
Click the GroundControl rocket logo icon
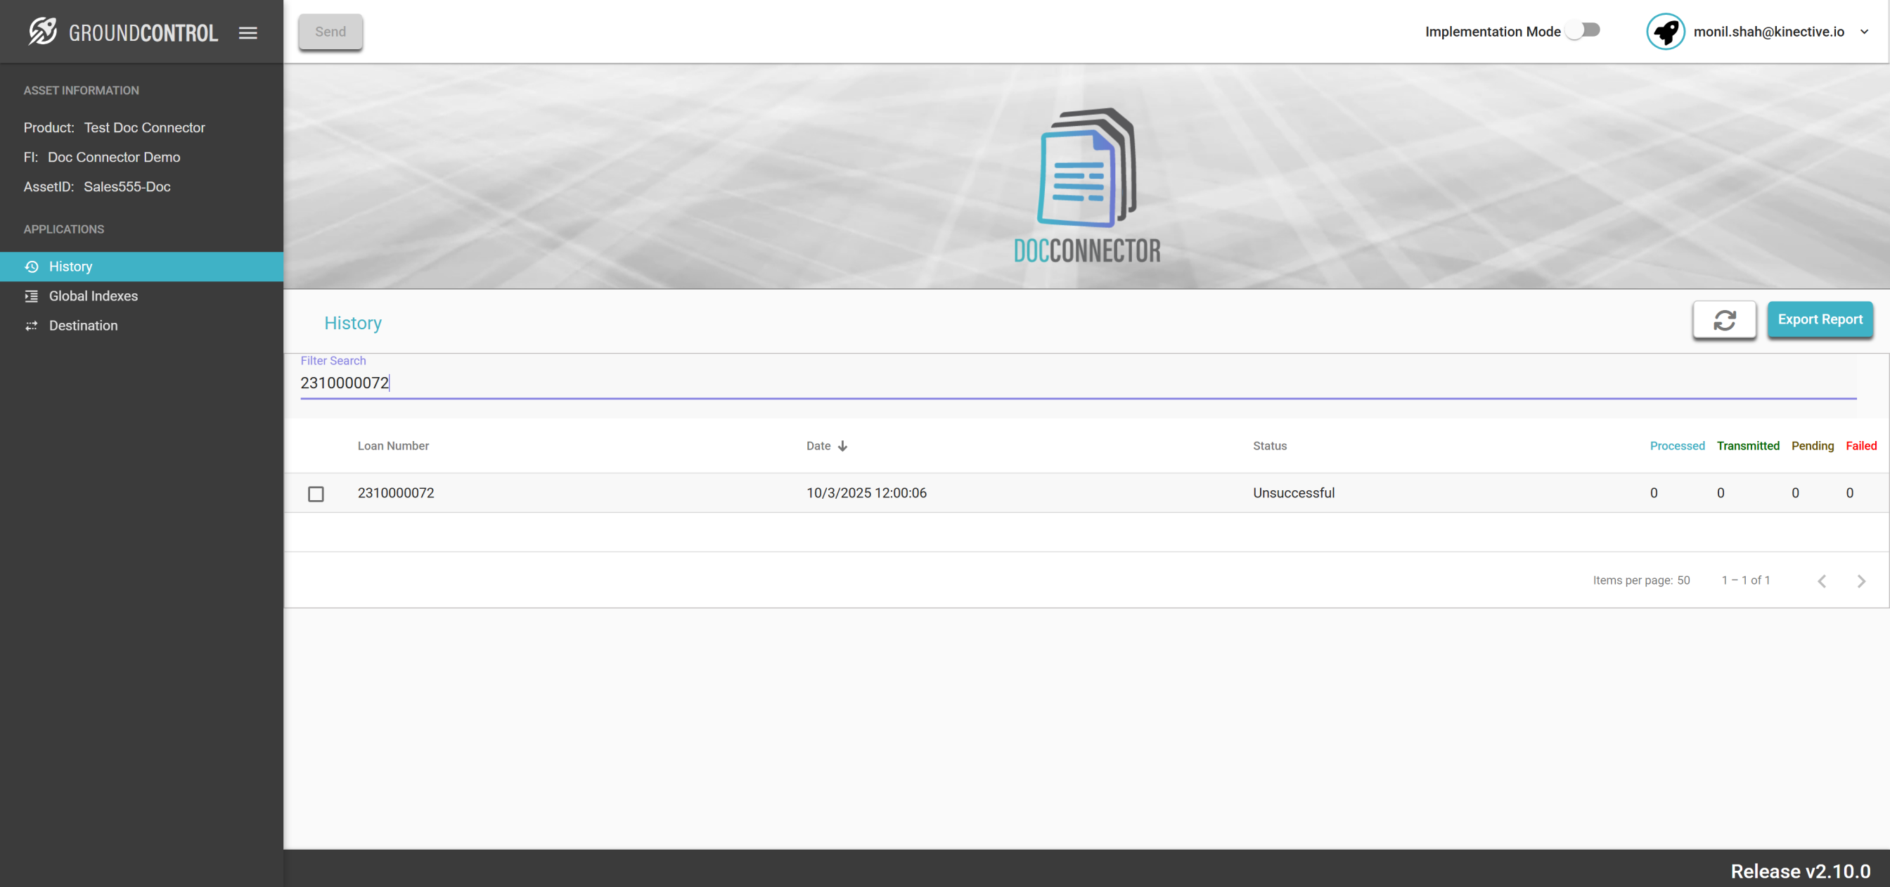click(x=43, y=32)
